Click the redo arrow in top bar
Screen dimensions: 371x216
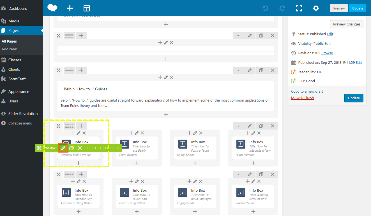click(x=282, y=8)
